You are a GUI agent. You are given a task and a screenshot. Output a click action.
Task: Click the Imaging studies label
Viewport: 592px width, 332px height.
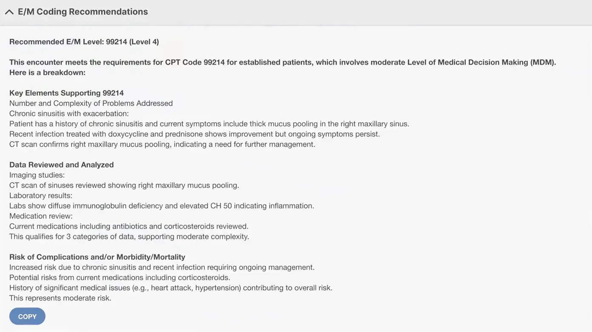tap(37, 175)
